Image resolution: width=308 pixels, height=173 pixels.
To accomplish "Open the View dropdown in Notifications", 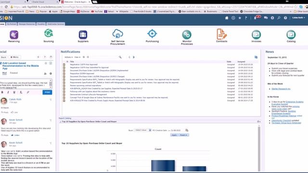I will (77, 57).
